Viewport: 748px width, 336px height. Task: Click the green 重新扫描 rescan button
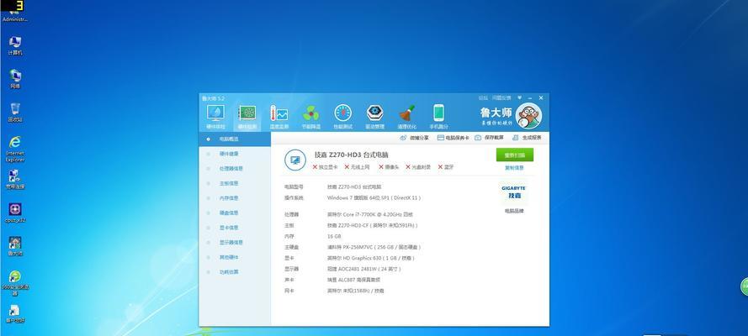tap(515, 155)
